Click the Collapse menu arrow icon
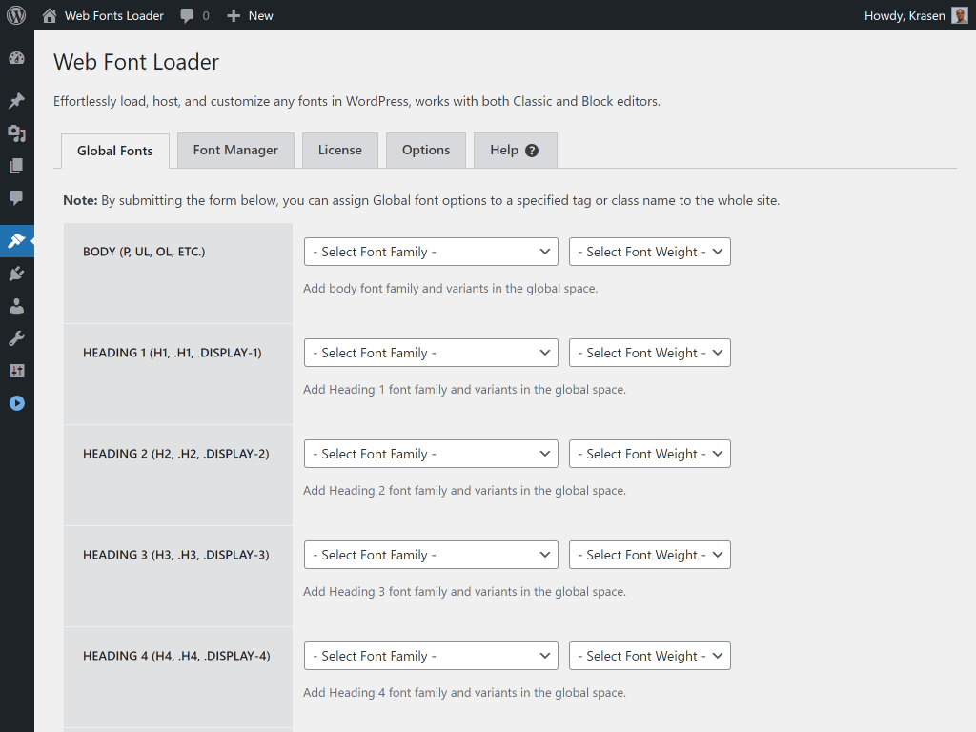The width and height of the screenshot is (976, 732). (17, 403)
